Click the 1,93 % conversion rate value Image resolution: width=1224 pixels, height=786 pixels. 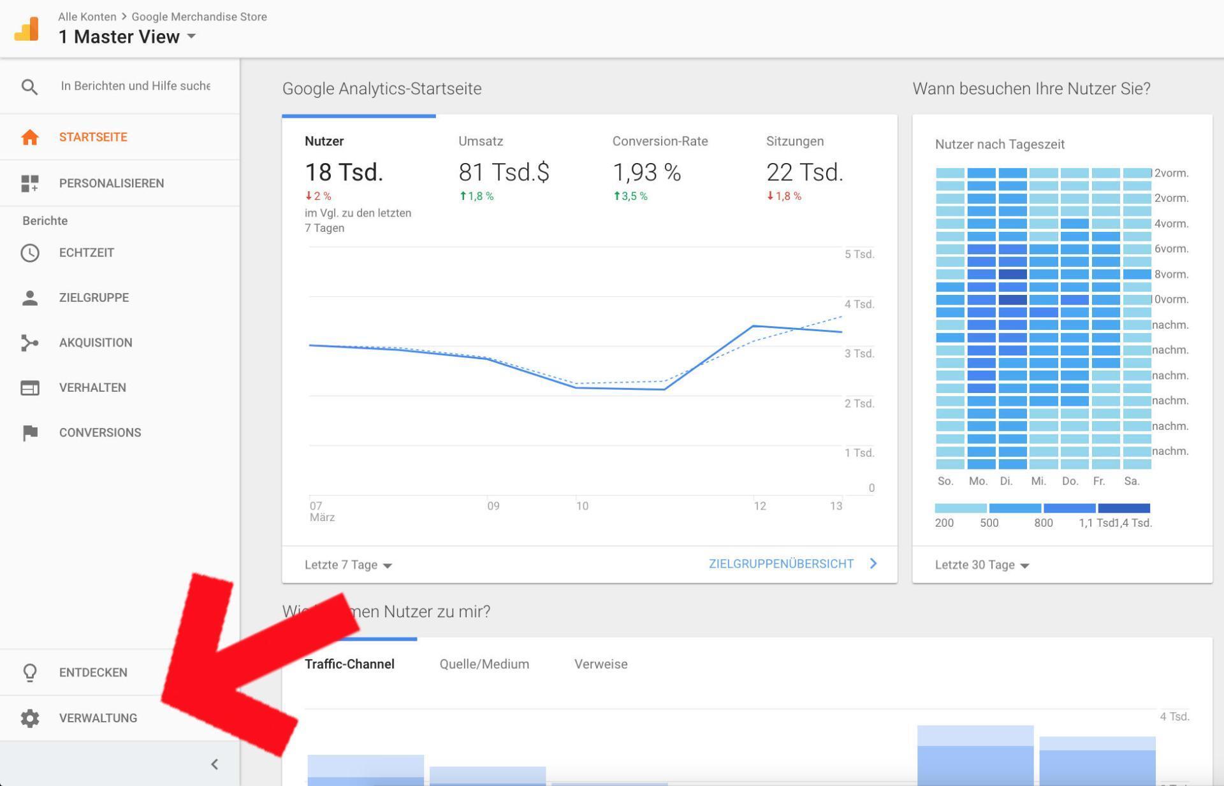[x=646, y=173]
